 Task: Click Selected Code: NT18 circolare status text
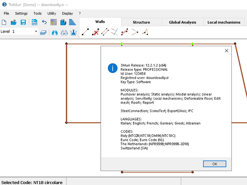pos(32,182)
